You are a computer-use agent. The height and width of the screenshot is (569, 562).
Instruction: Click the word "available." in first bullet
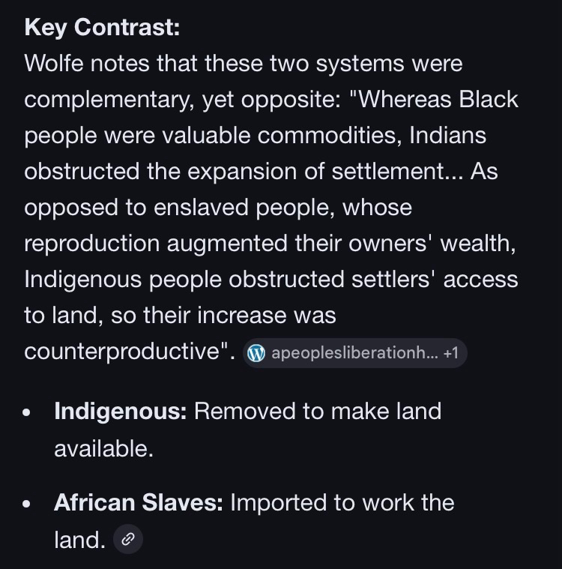(x=103, y=448)
